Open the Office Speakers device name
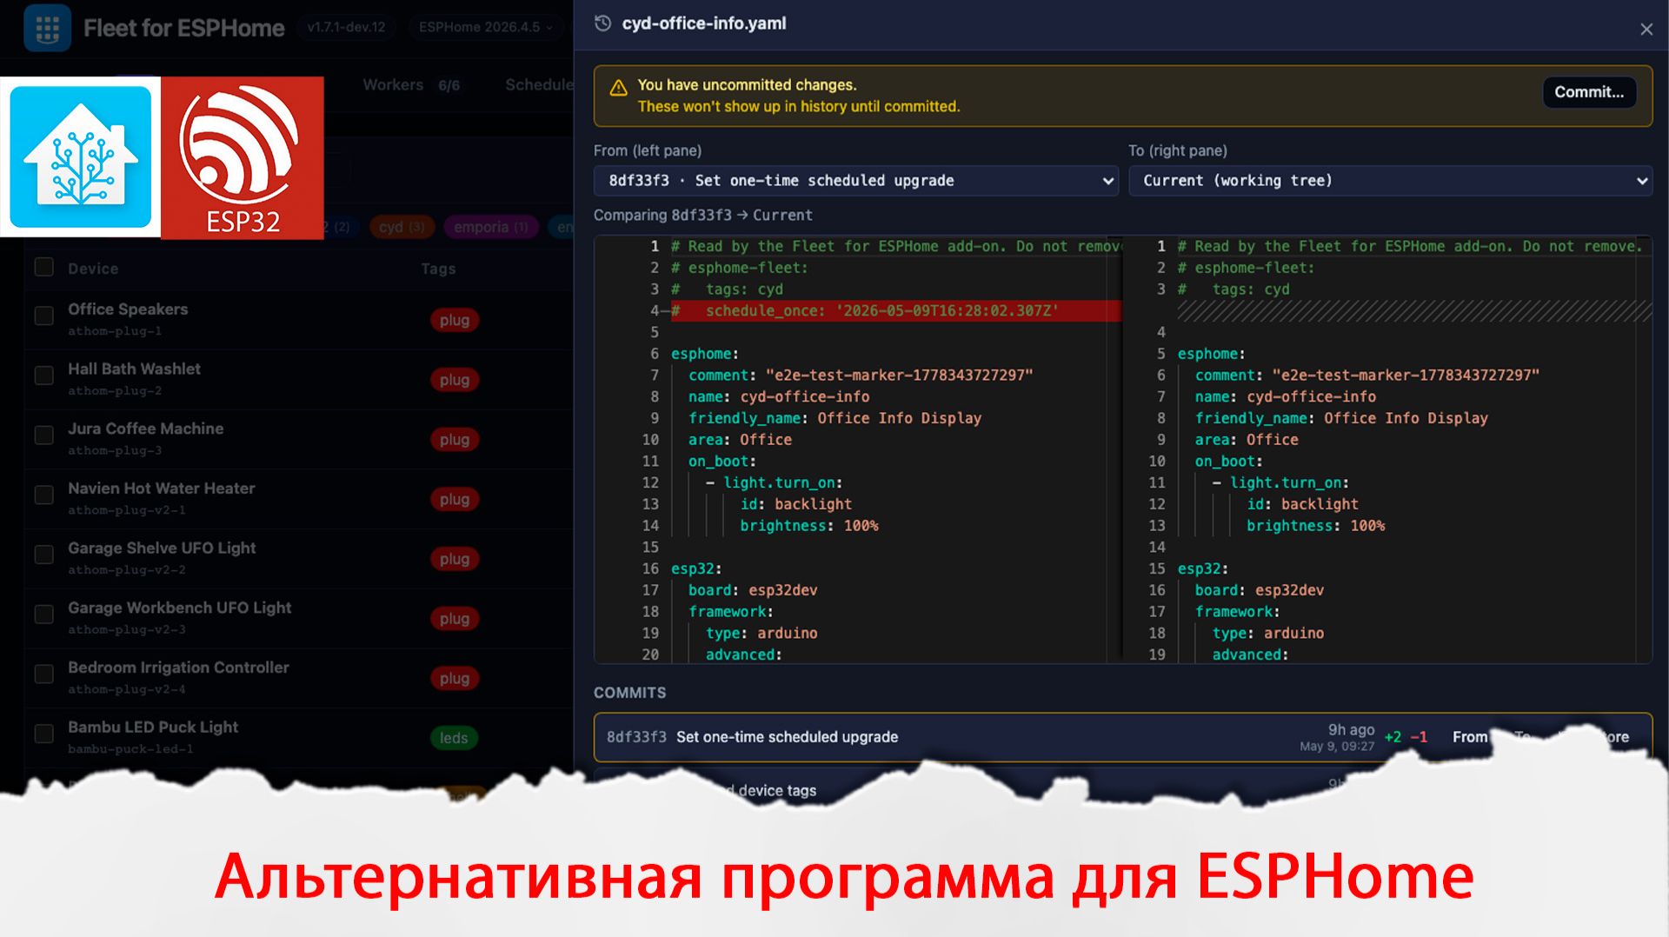 tap(128, 309)
